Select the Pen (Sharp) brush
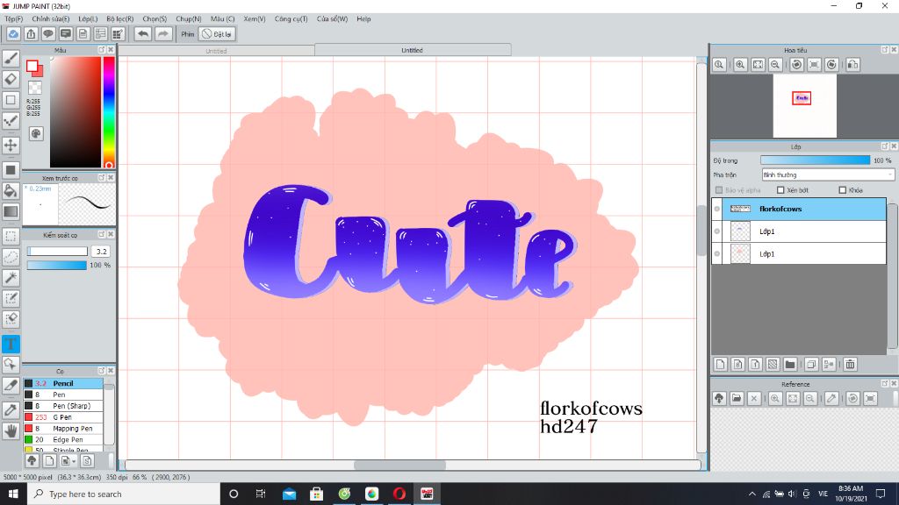899x505 pixels. pos(63,406)
